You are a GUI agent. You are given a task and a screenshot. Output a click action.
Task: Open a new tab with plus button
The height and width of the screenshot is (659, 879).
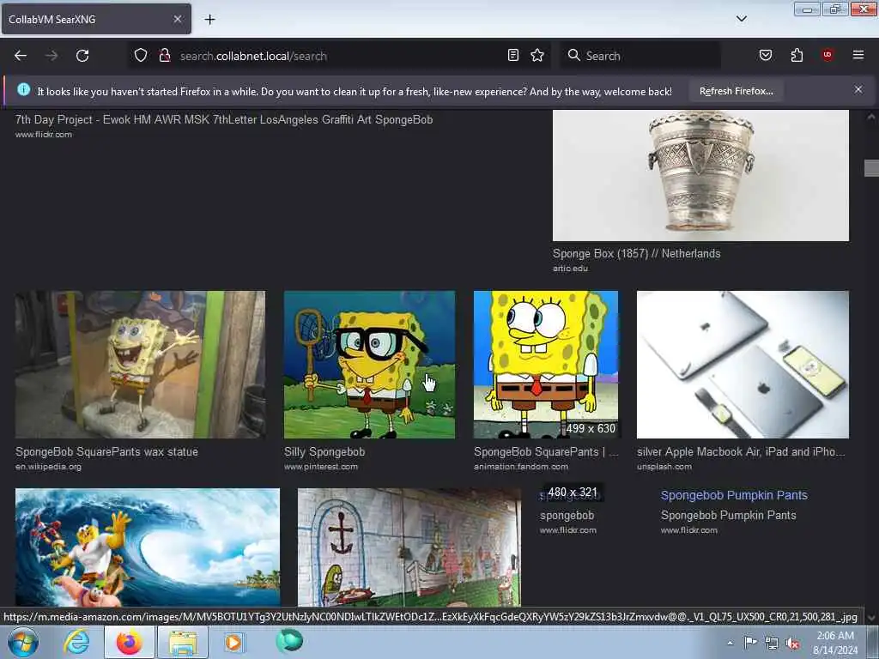(209, 20)
